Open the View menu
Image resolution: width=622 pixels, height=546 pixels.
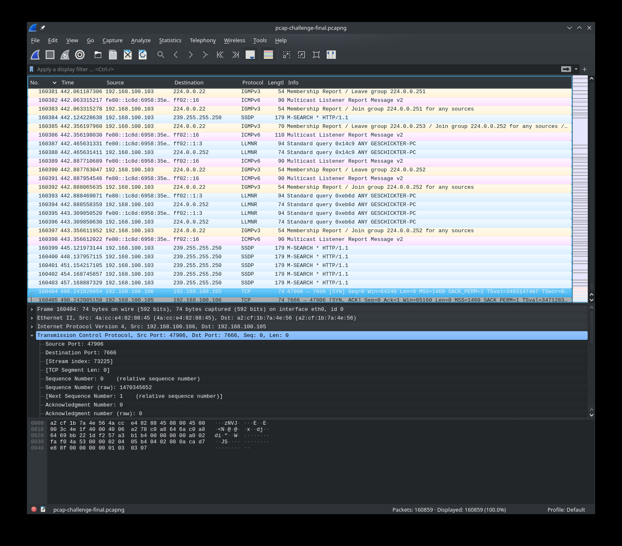tap(72, 40)
